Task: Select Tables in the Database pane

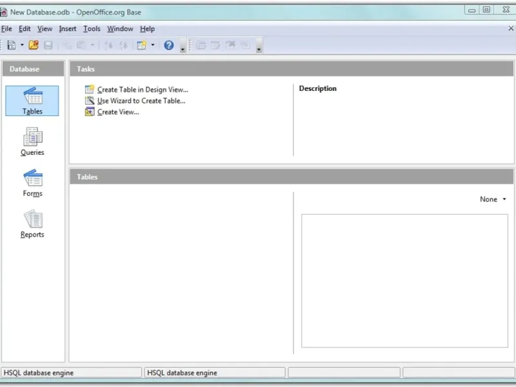Action: pos(32,101)
